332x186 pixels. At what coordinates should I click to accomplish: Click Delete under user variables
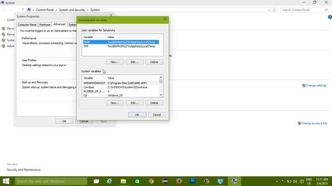click(154, 62)
